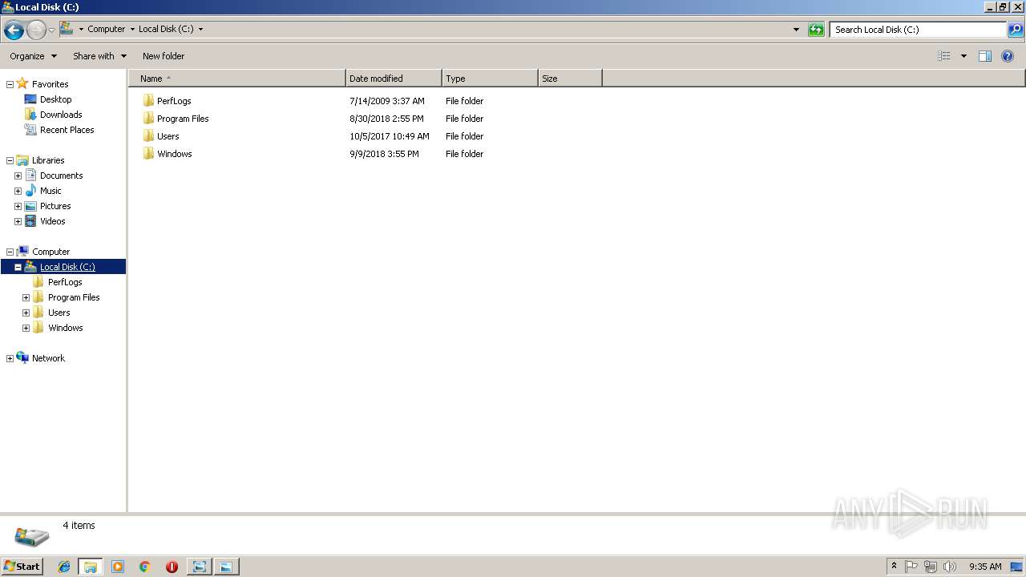The width and height of the screenshot is (1026, 577).
Task: Select Downloads under Favorites
Action: pos(61,115)
